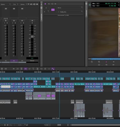Open the Composer panel circle menu icon
120x127 pixels.
point(86,4)
